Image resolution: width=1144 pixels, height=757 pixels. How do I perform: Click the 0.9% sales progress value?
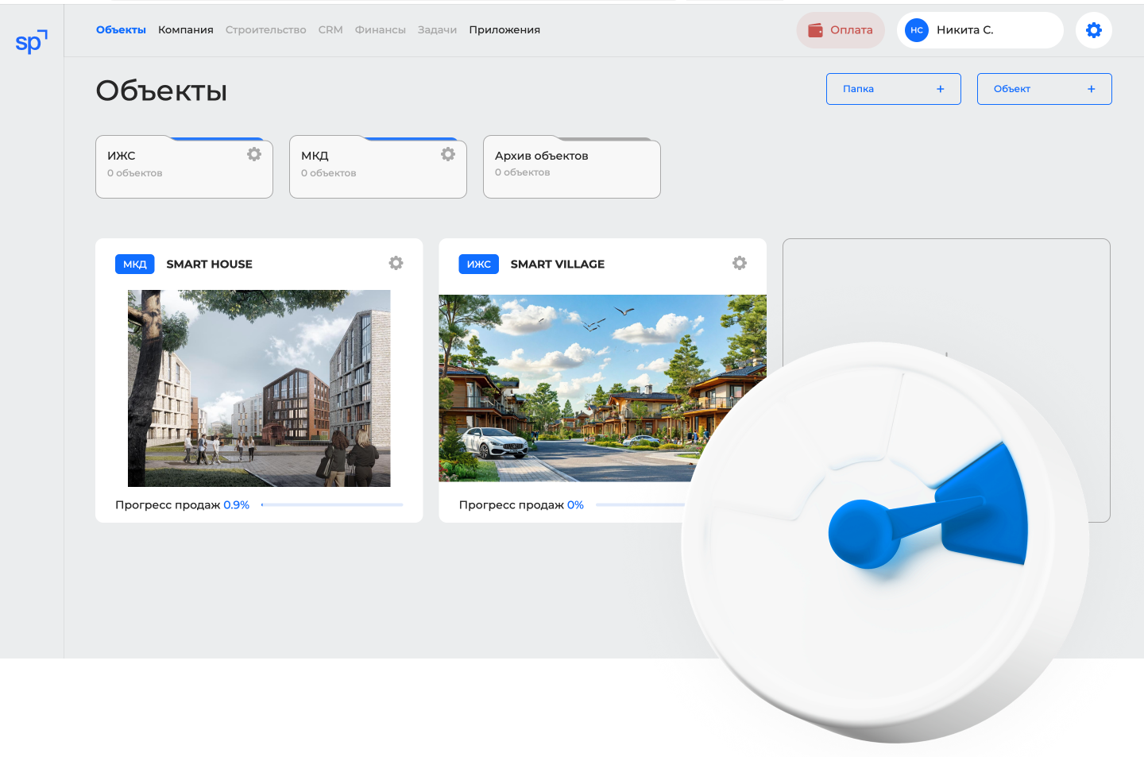237,505
